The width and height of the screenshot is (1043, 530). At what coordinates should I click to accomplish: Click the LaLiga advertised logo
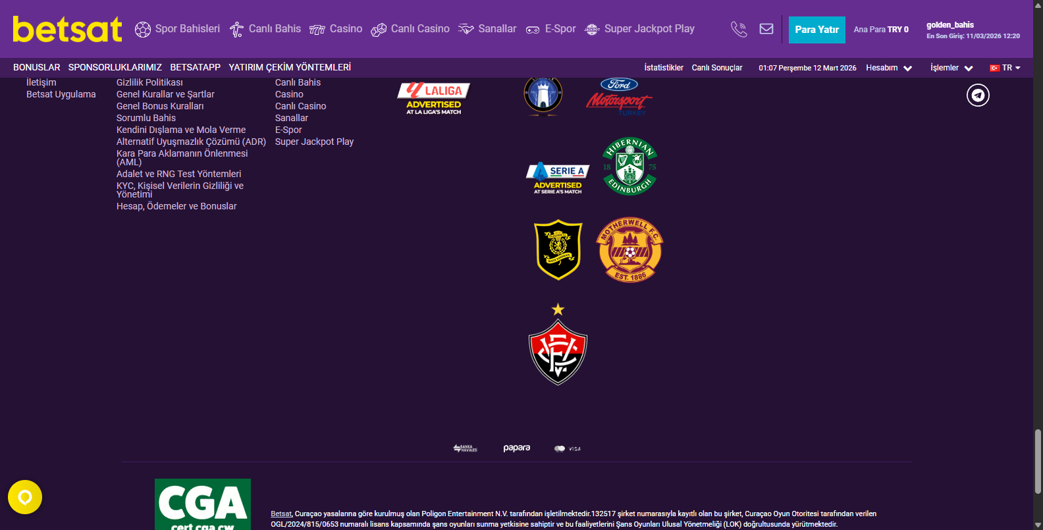pos(434,98)
